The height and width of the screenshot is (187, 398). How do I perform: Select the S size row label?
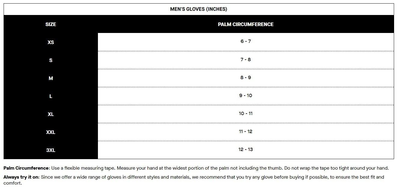click(50, 60)
